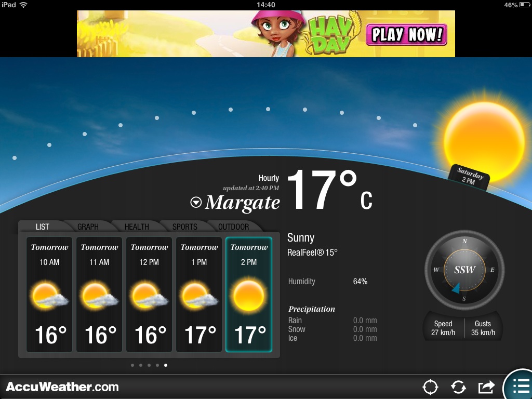Viewport: 532px width, 399px height.
Task: Open the list menu button
Action: click(521, 386)
